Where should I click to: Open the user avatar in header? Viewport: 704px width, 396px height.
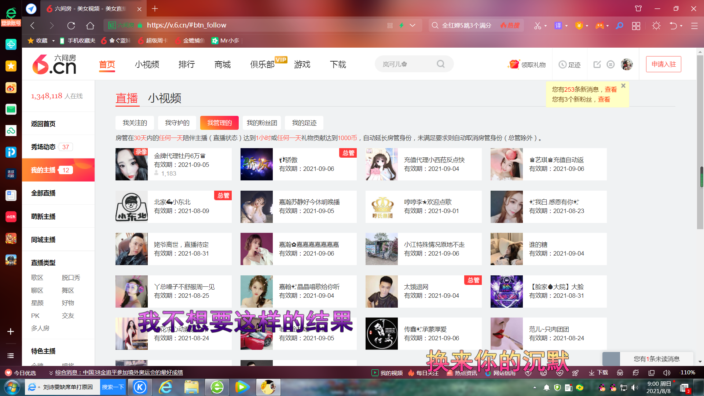(627, 64)
